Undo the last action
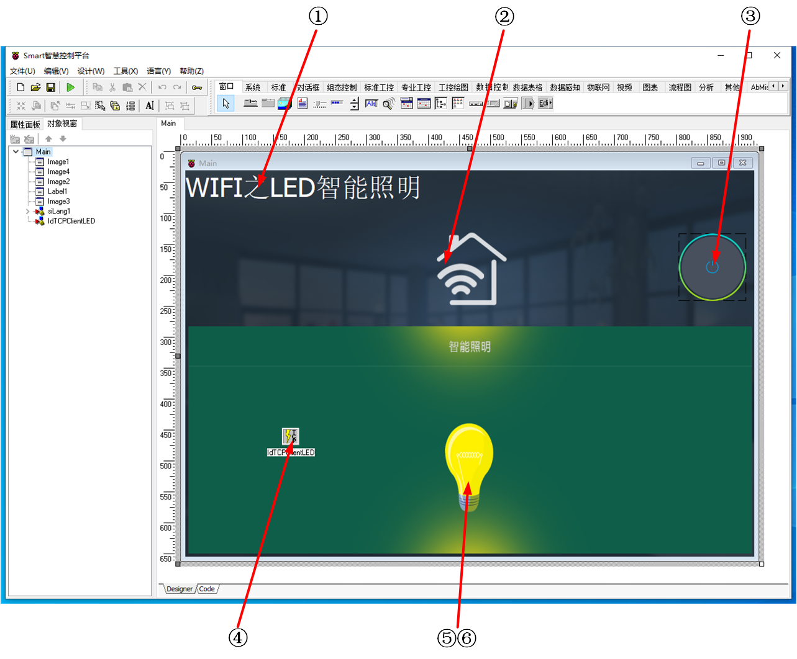The width and height of the screenshot is (797, 659). click(x=162, y=87)
